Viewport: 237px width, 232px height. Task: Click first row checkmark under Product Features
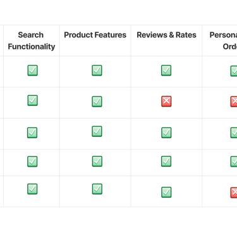(x=97, y=70)
